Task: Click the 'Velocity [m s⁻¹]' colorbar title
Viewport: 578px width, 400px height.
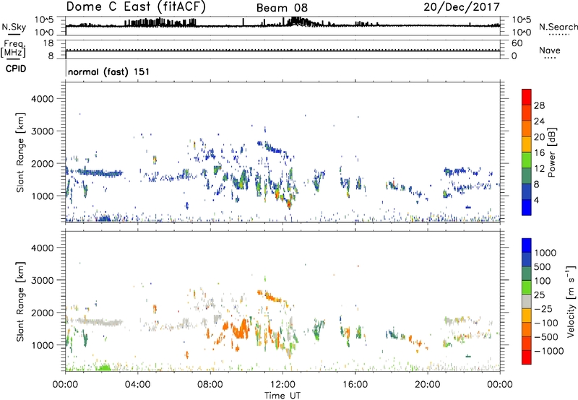Action: pos(571,301)
